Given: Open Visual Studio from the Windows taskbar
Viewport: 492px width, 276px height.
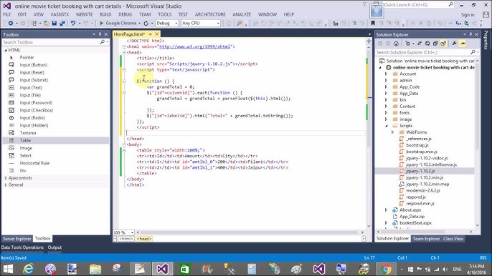Looking at the screenshot, I should tap(163, 269).
